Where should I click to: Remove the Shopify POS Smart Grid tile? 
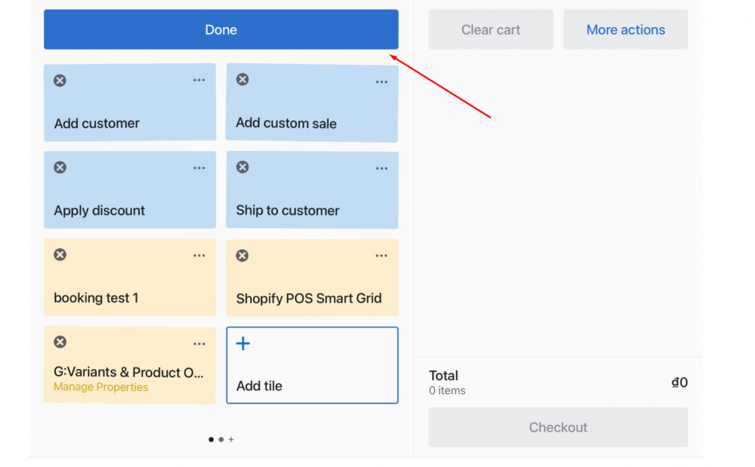tap(243, 255)
